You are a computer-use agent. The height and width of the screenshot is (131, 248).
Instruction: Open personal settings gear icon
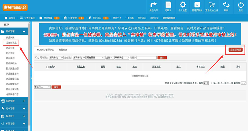pos(183,5)
